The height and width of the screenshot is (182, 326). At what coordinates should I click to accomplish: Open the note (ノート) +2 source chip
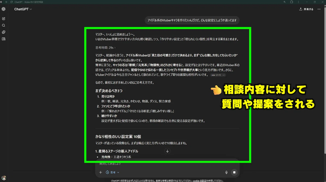click(x=218, y=75)
